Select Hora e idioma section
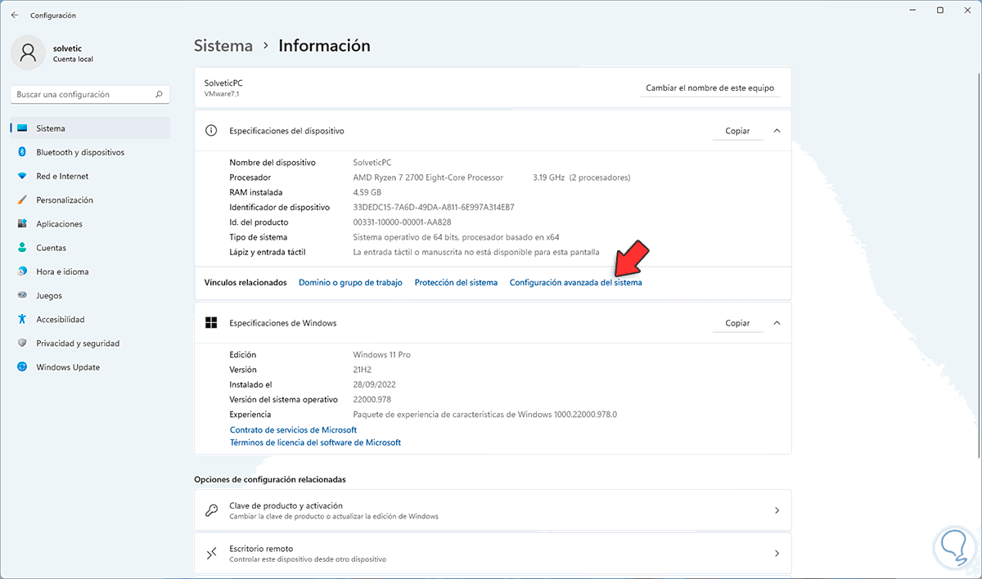 (62, 272)
